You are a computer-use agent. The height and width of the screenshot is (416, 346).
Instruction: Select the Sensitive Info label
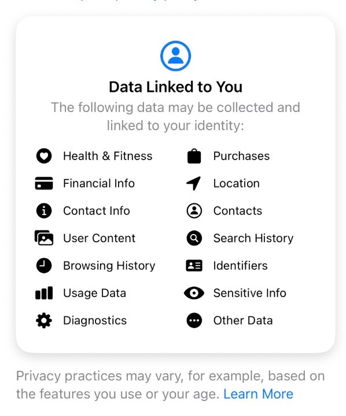pos(249,293)
